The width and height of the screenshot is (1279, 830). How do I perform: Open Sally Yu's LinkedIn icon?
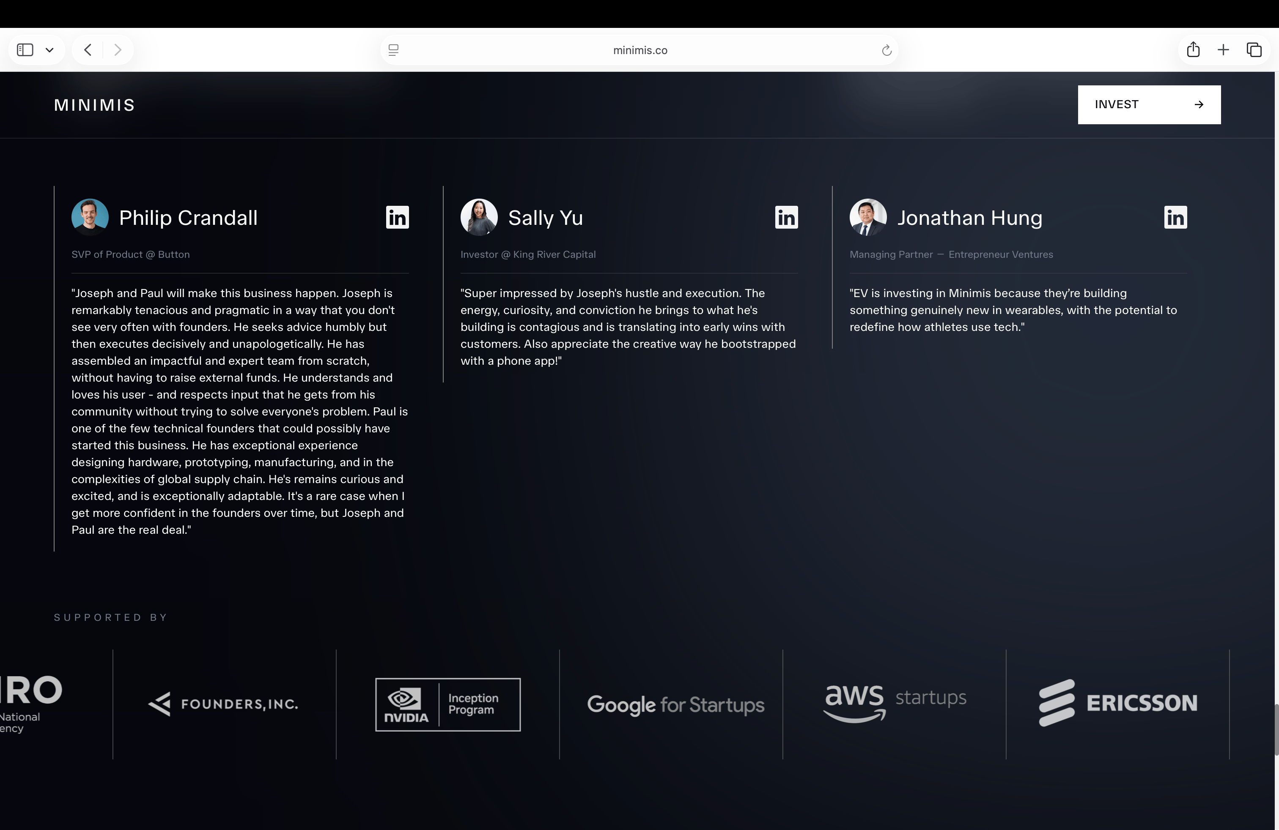click(x=786, y=218)
